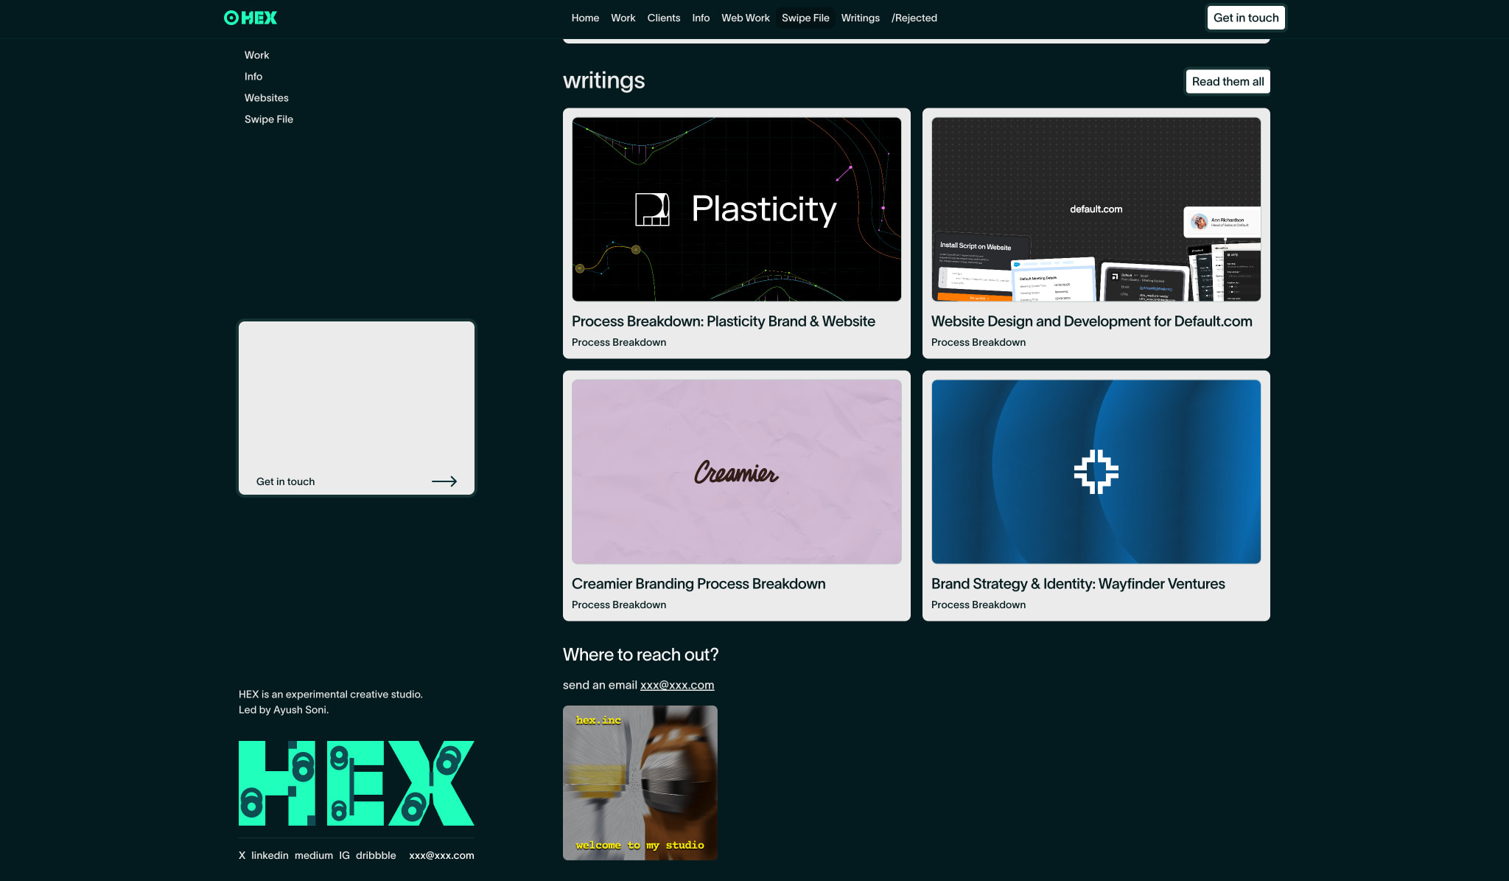Click the Process Breakdown tag under the Wayfinder title
The width and height of the screenshot is (1509, 881).
(978, 605)
